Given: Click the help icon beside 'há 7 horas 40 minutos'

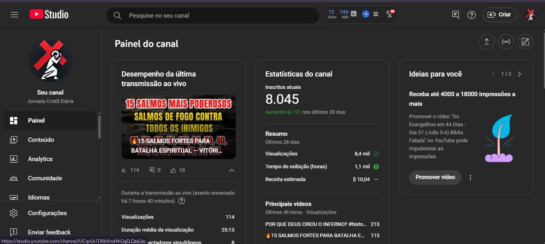Looking at the screenshot, I should coord(182,201).
